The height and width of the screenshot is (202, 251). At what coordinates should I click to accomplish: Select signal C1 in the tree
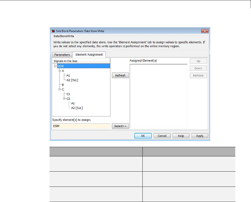click(68, 94)
